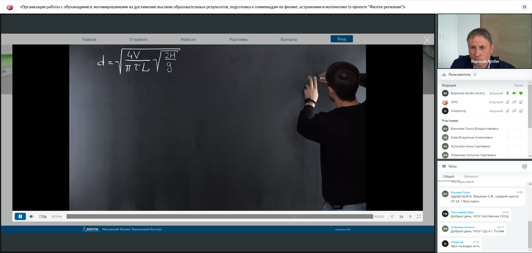Toggle ИРО camera icon
The image size is (532, 253).
pyautogui.click(x=514, y=102)
